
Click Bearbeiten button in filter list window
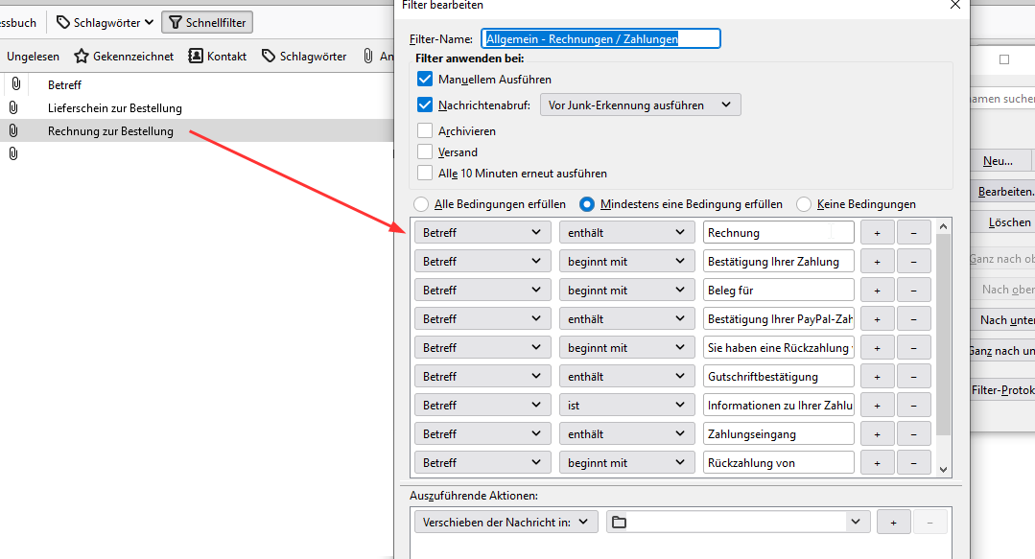click(1003, 192)
